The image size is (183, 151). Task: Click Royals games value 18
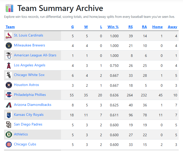(x=72, y=115)
